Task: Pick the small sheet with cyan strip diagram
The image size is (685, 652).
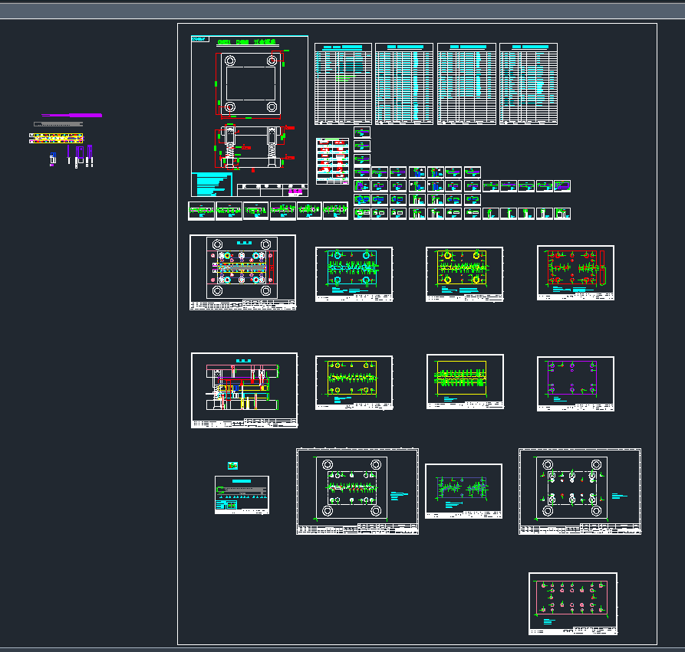Action: pyautogui.click(x=242, y=494)
